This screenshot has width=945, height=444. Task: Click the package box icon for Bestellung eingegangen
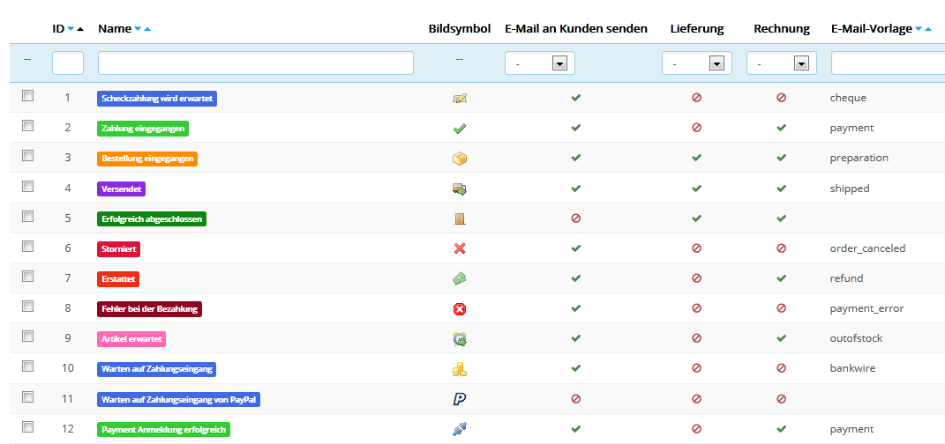coord(459,159)
